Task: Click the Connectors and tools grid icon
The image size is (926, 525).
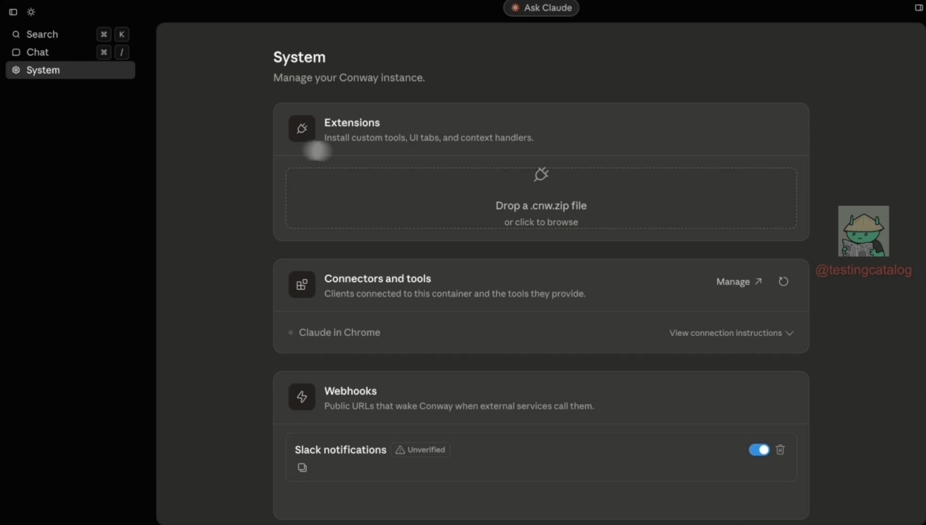Action: (302, 284)
